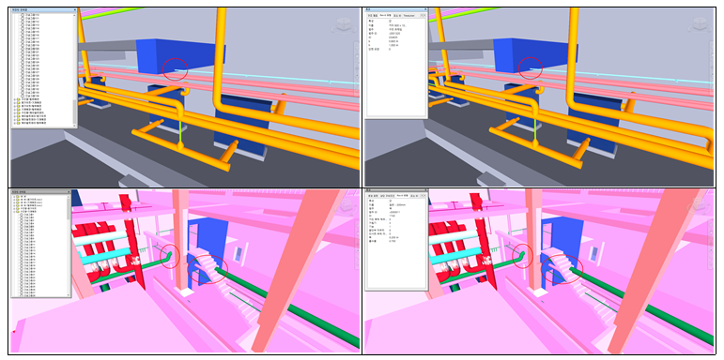Click the scroll-down arrow of the orange-view selection tree
This screenshot has width=724, height=360.
(x=74, y=126)
